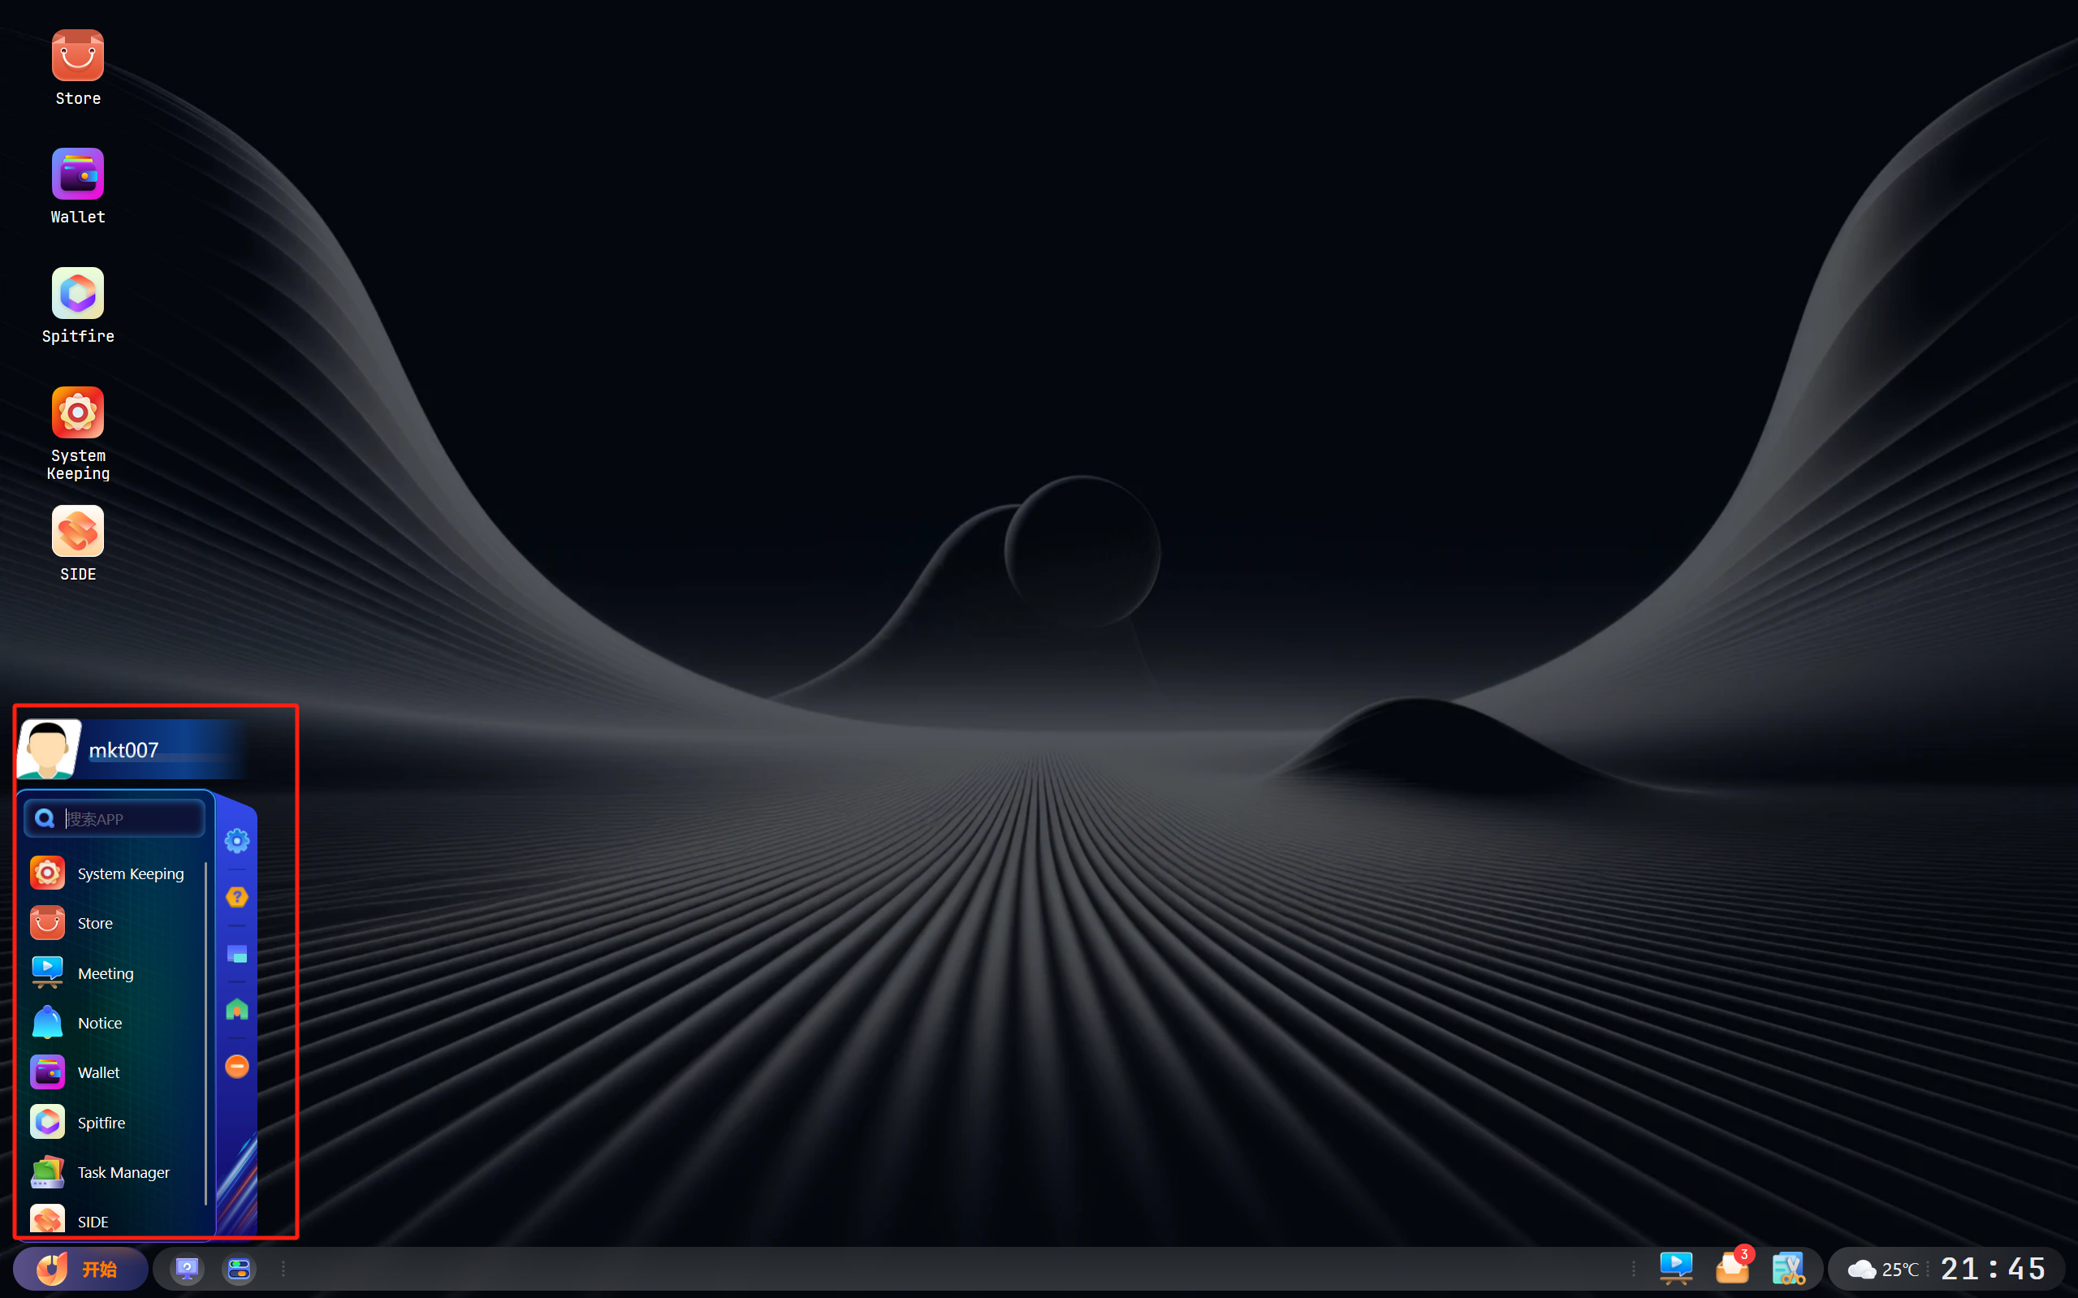Launch the scissors screenshot tool in taskbar
This screenshot has height=1298, width=2078.
point(1788,1268)
